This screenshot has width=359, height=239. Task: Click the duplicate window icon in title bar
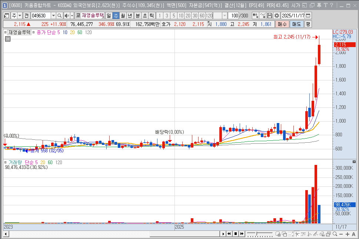312,5
